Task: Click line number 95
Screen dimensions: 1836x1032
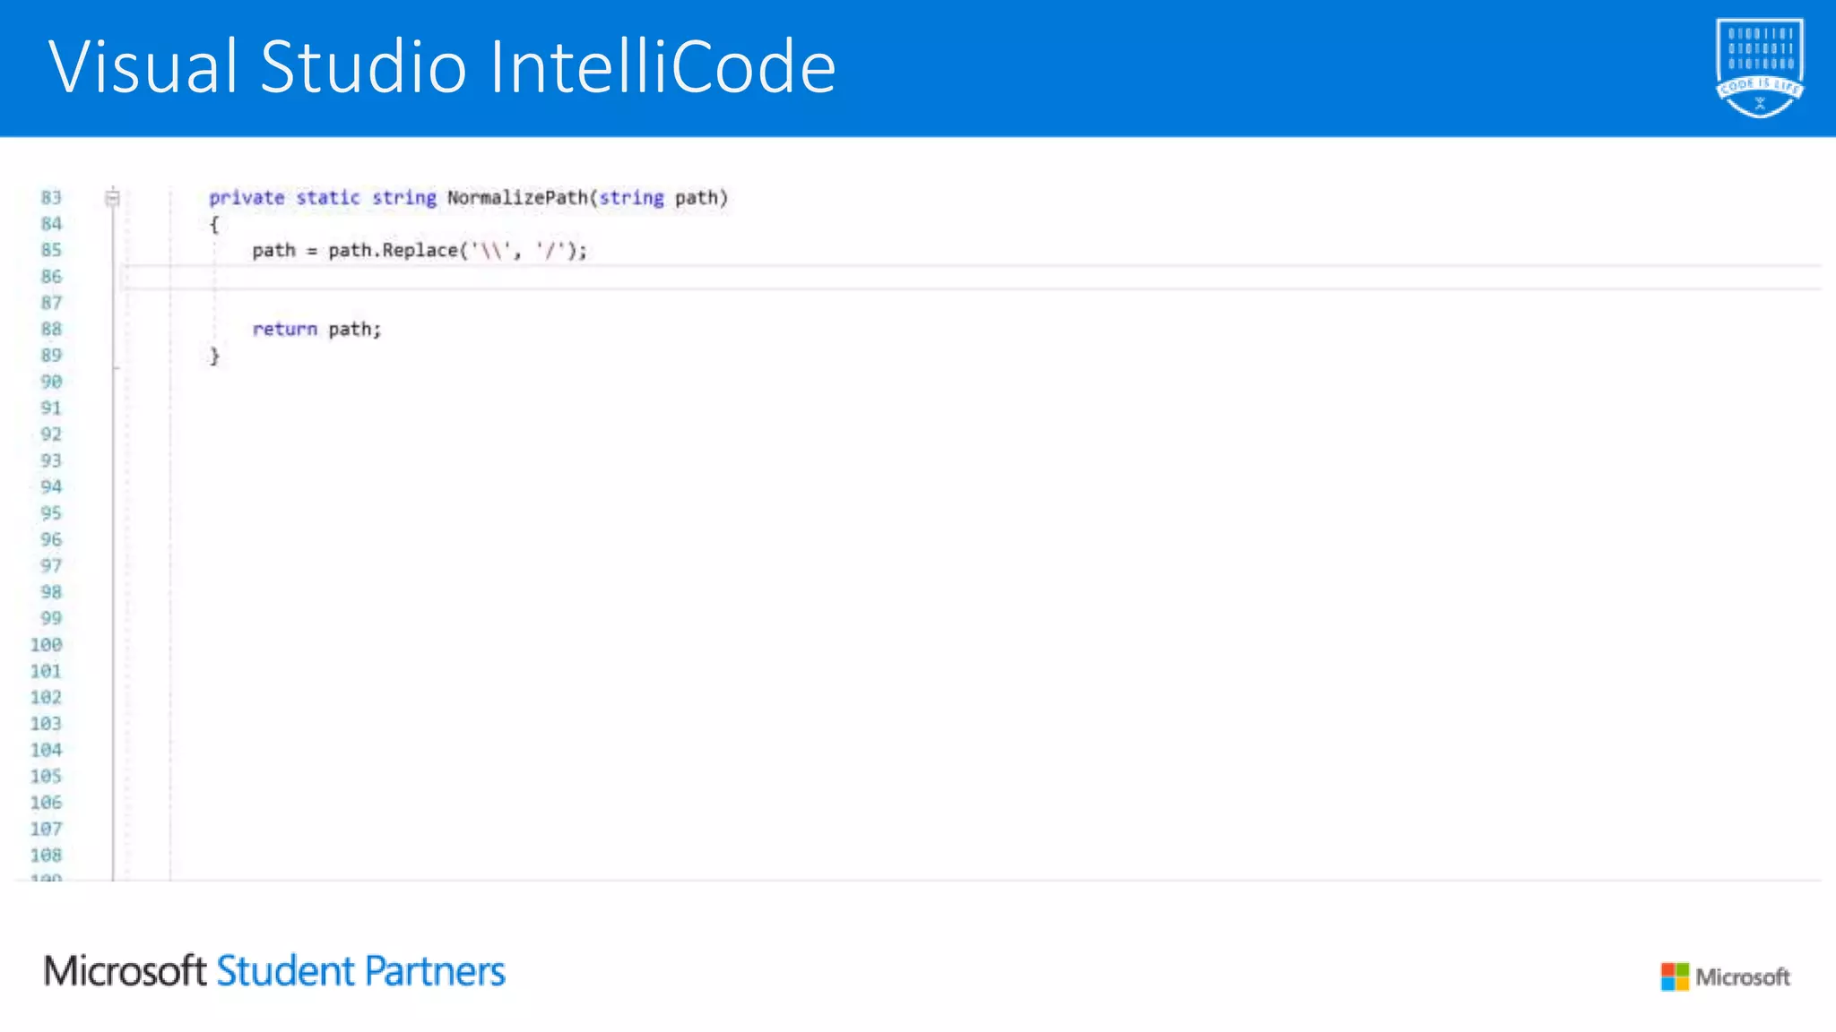Action: [x=51, y=513]
